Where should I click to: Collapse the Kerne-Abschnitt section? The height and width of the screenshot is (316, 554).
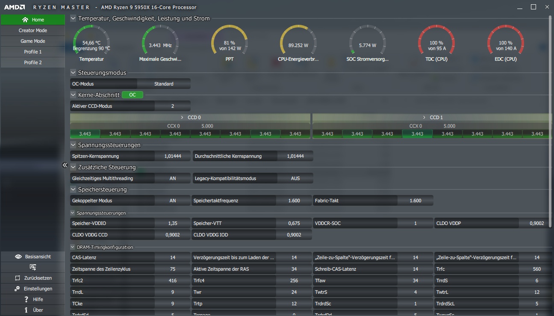[73, 95]
